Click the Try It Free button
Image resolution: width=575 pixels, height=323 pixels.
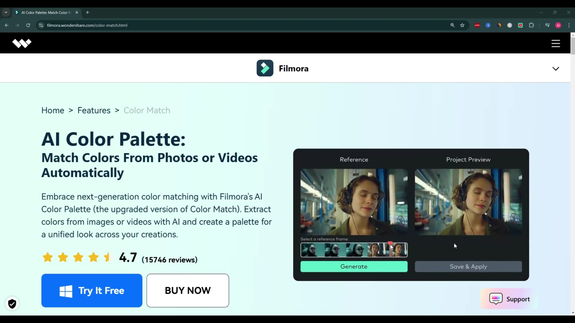click(92, 290)
